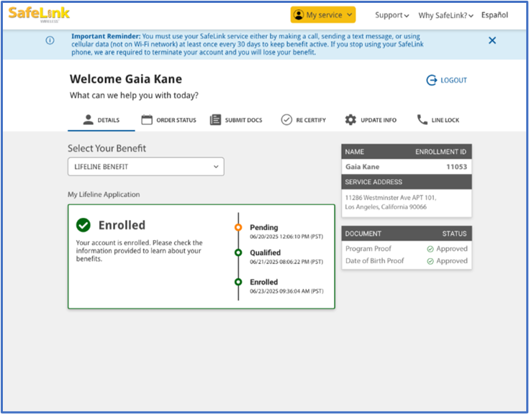
Task: Click the Pending timestamp 06/20/2025 12:06:10 PM
Action: coord(286,236)
